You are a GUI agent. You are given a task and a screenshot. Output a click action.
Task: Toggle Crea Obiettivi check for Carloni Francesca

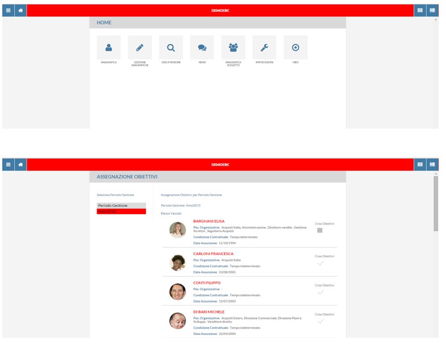click(321, 264)
